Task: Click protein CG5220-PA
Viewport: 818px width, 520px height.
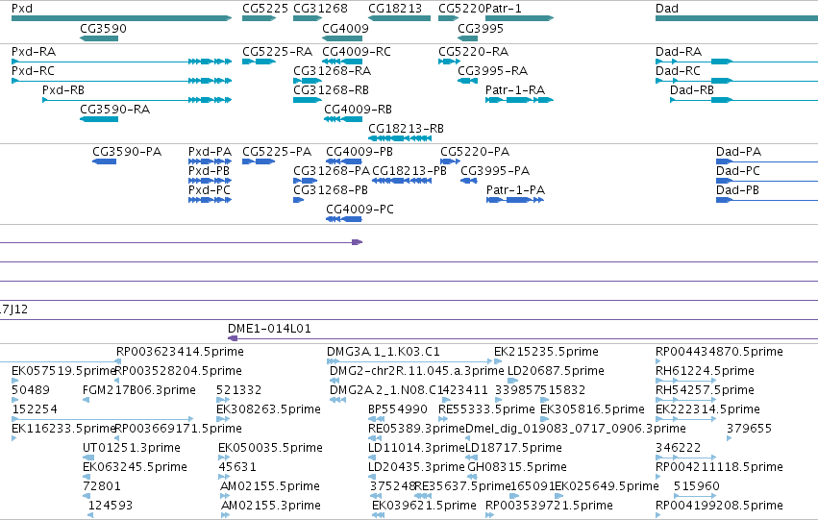Action: click(x=475, y=152)
